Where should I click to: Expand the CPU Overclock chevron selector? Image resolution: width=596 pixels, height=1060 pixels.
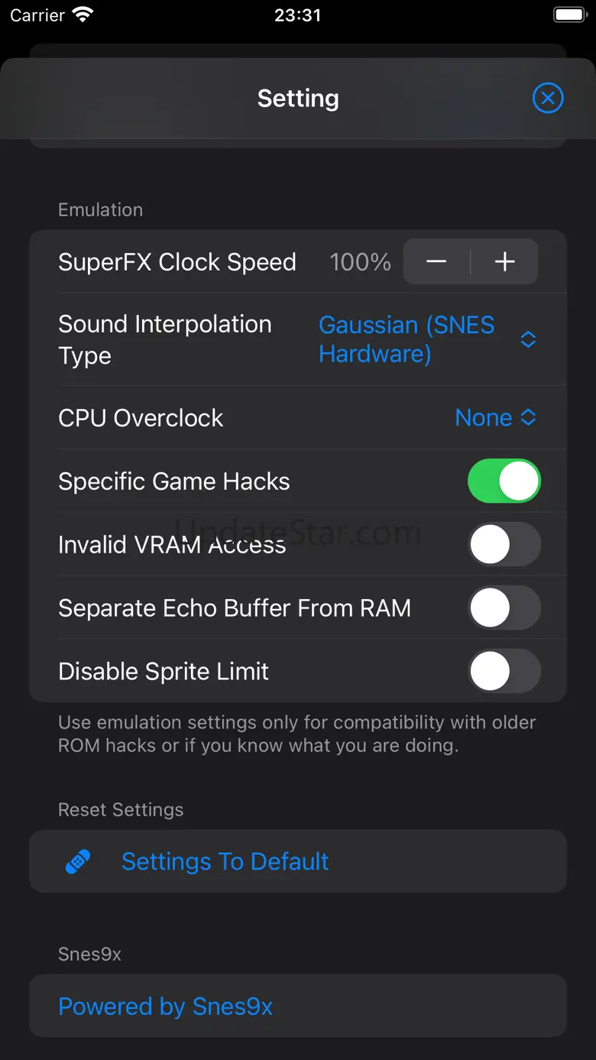(x=529, y=417)
